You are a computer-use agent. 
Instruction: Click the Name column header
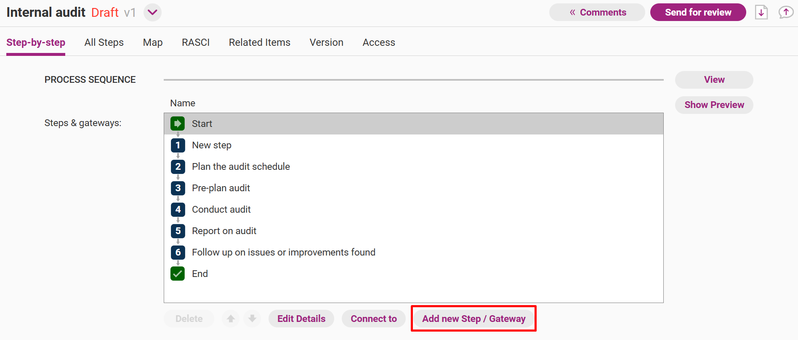tap(183, 103)
